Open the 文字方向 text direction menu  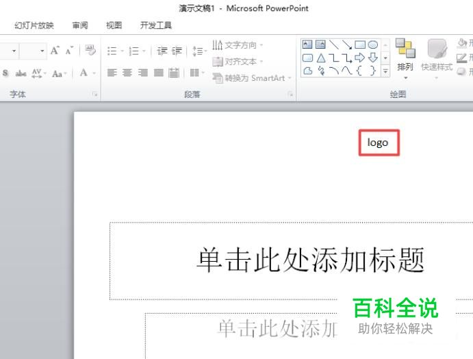(x=238, y=45)
